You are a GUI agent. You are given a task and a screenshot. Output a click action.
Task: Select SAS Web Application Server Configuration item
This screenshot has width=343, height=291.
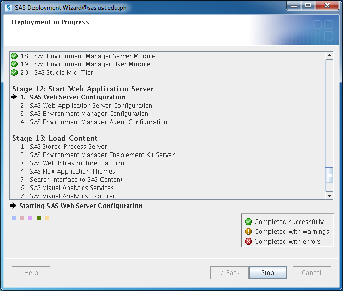tap(91, 106)
